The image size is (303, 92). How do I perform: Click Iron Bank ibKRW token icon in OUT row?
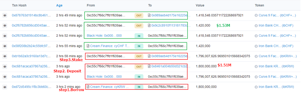click(x=256, y=66)
